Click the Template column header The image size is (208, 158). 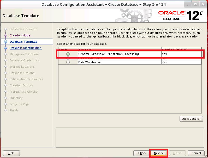pos(120,49)
